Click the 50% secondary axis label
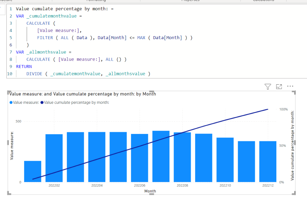The image size is (307, 206). coord(282,145)
